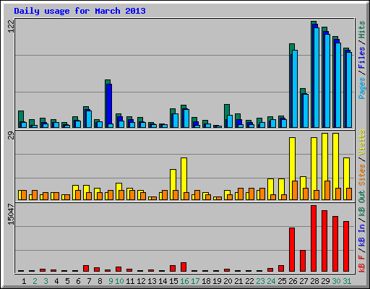Click the 'kB F' legend label
The height and width of the screenshot is (289, 370).
(x=362, y=263)
